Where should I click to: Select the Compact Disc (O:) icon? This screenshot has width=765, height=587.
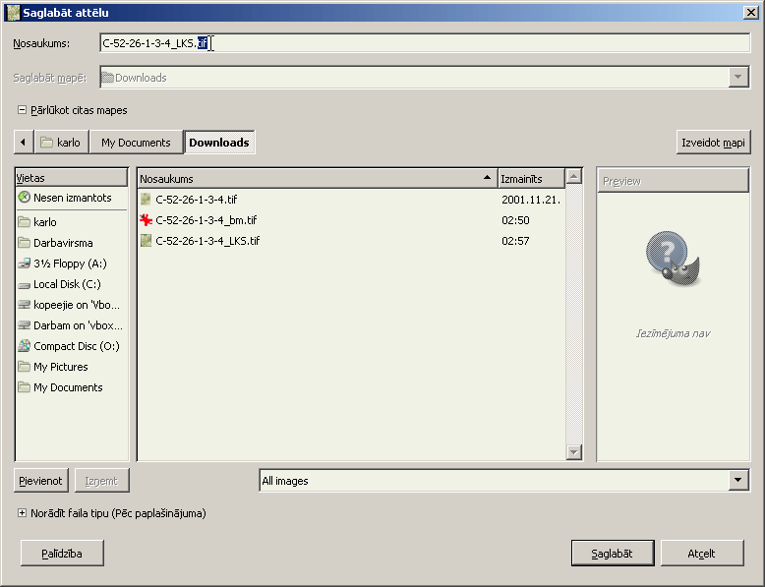coord(24,346)
